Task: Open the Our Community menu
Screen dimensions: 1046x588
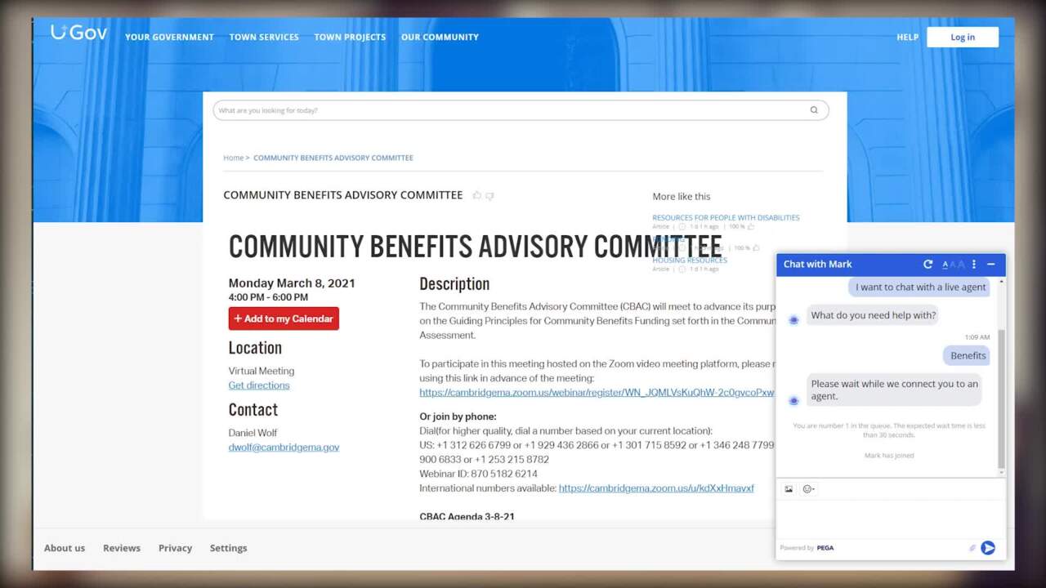Action: 440,38
